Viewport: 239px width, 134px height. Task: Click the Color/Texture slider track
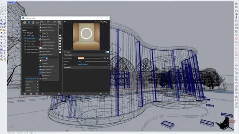pyautogui.click(x=93, y=58)
